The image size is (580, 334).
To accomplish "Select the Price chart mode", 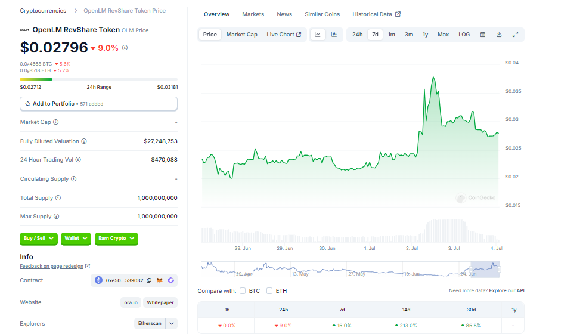I will pyautogui.click(x=210, y=35).
